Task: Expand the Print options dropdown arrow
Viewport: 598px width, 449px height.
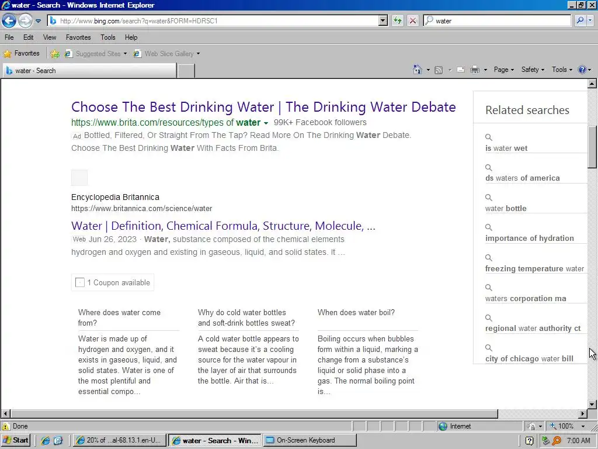Action: pos(485,70)
